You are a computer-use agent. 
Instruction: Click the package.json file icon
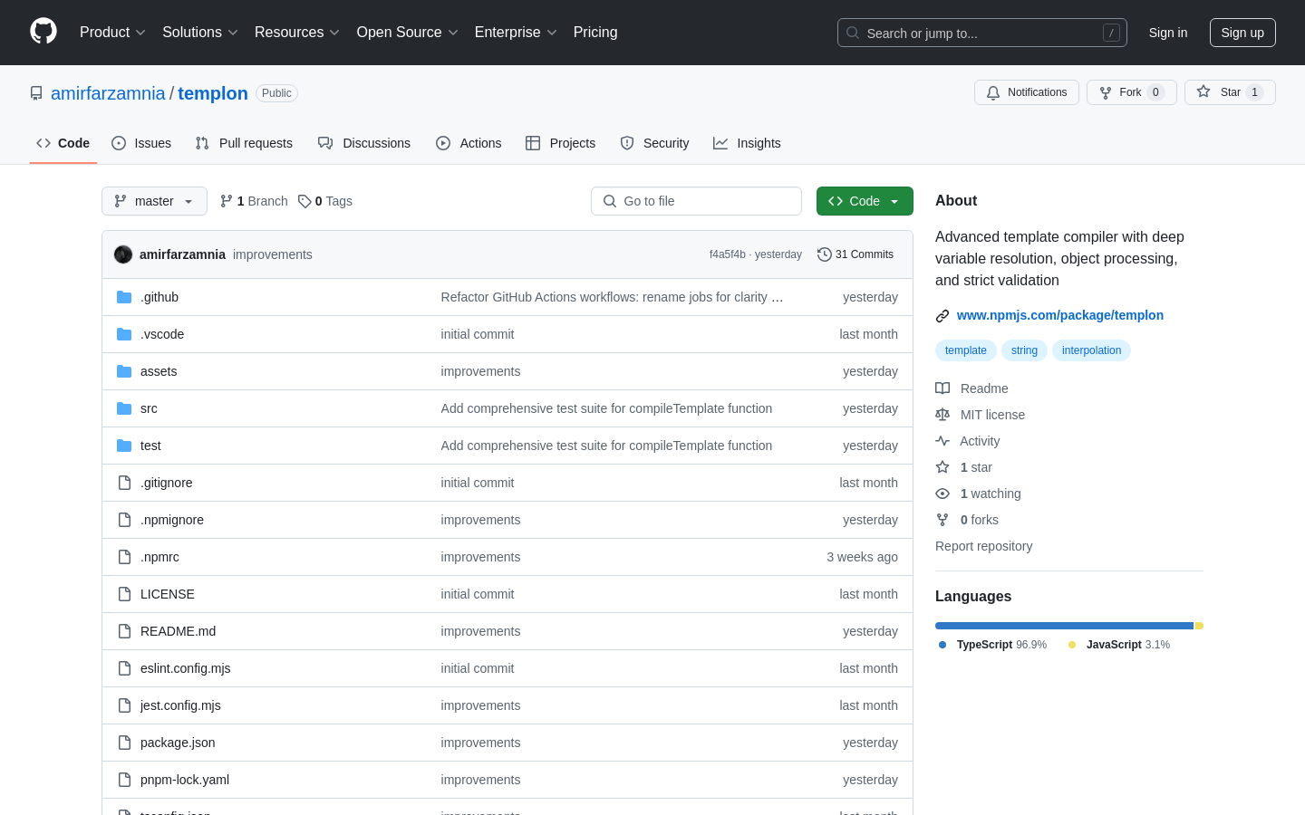coord(124,743)
